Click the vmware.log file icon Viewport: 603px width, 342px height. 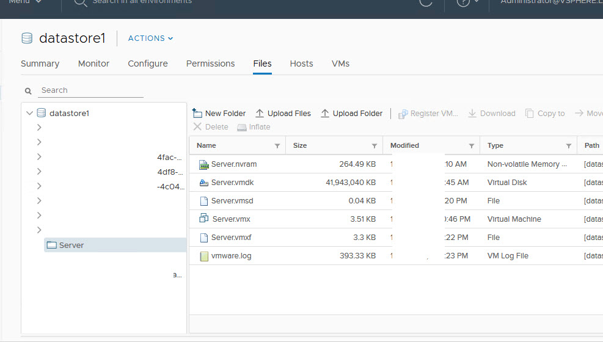pyautogui.click(x=204, y=256)
